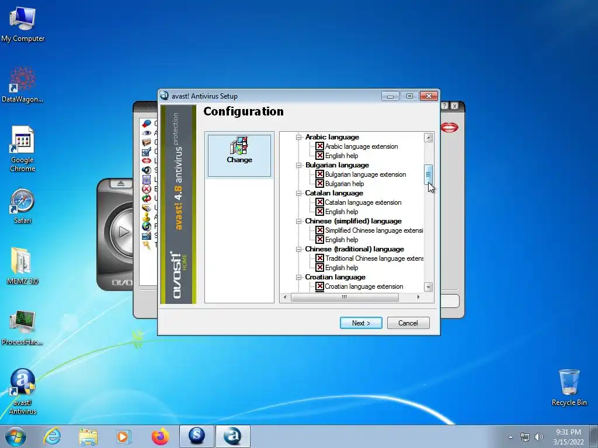Select the "Arabic language" tree label
This screenshot has width=598, height=448.
coord(332,137)
